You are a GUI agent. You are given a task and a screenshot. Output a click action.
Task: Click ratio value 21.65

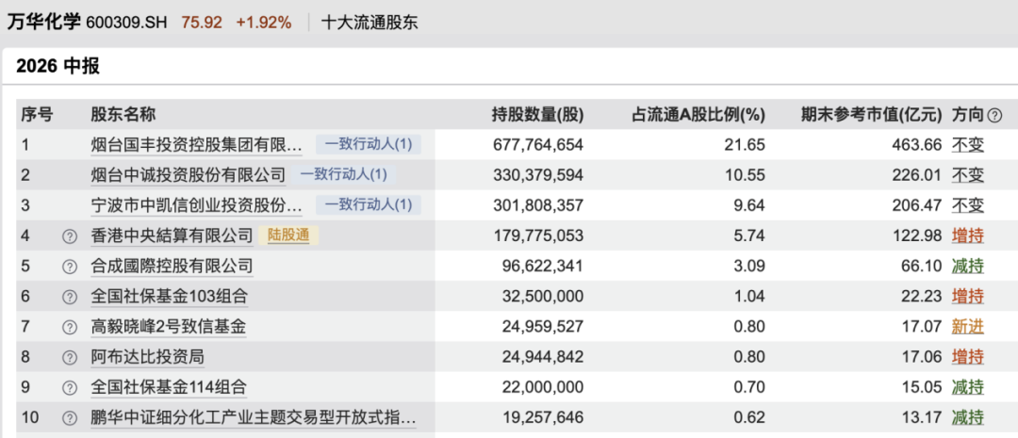746,145
